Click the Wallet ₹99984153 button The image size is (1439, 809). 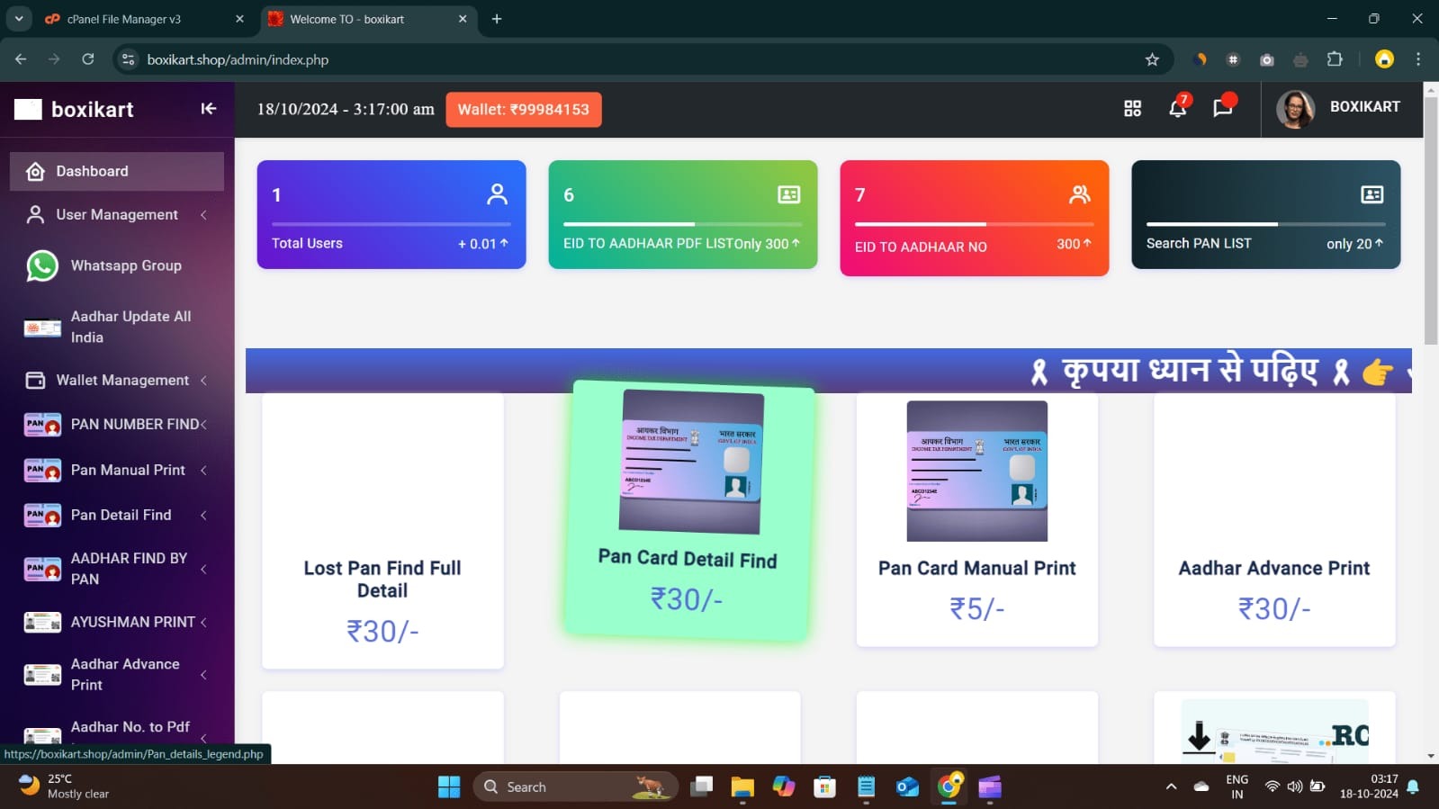pos(523,110)
